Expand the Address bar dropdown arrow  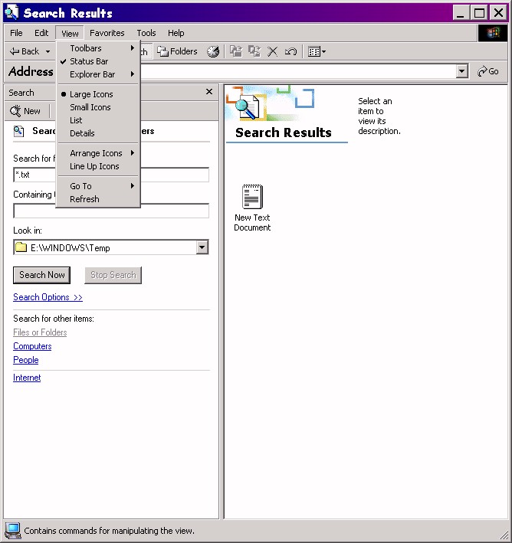click(461, 71)
